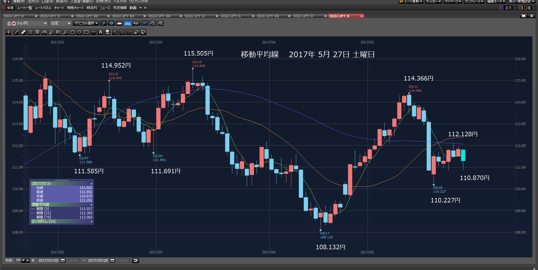Open the ヘルプ(H) menu
The image size is (538, 270).
(x=120, y=1)
